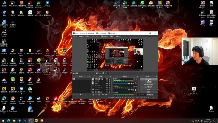The width and height of the screenshot is (218, 123).
Task: Open the 帮助(H) menu in OBS
Action: [x=118, y=36]
